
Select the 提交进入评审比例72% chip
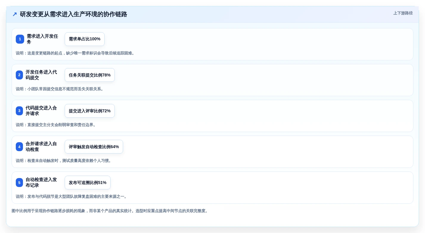[90, 111]
